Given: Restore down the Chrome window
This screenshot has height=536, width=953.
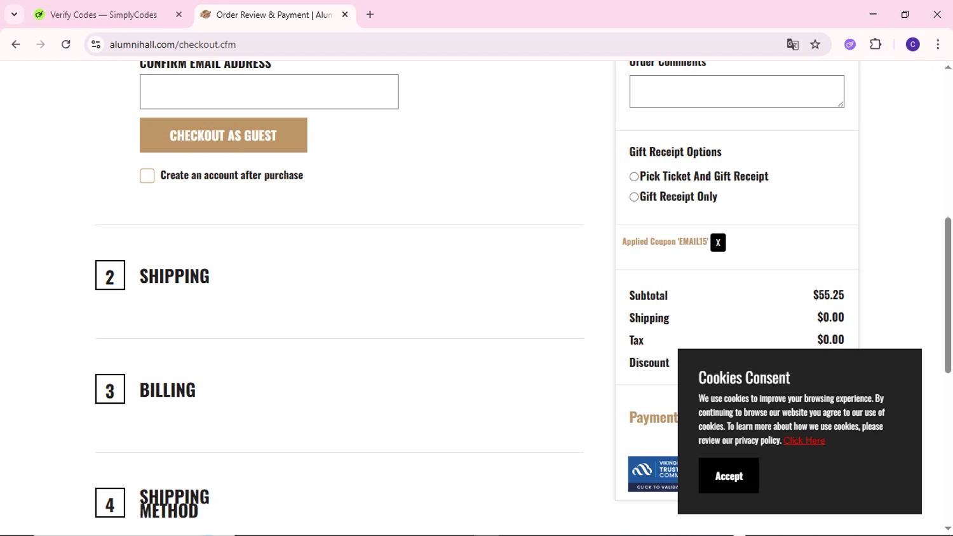Looking at the screenshot, I should (905, 14).
